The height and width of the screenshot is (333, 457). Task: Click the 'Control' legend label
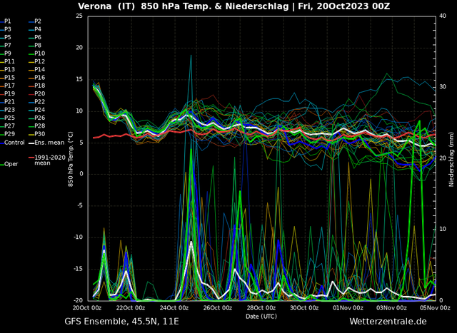[14, 143]
